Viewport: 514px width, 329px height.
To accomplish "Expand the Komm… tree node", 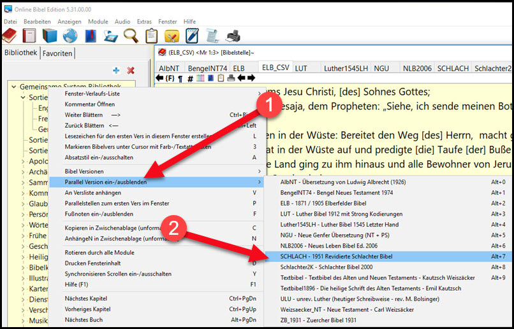I will coord(23,193).
